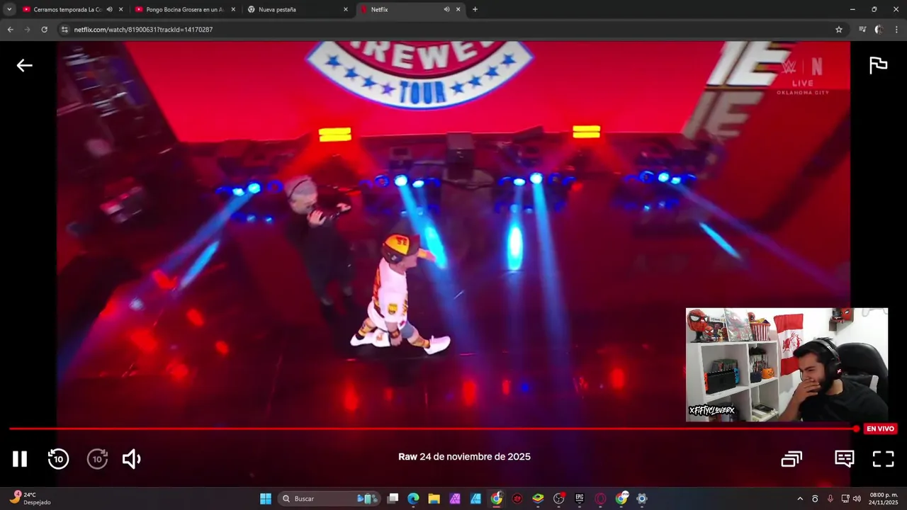The height and width of the screenshot is (510, 907).
Task: Report a problem with the flag icon
Action: click(878, 65)
